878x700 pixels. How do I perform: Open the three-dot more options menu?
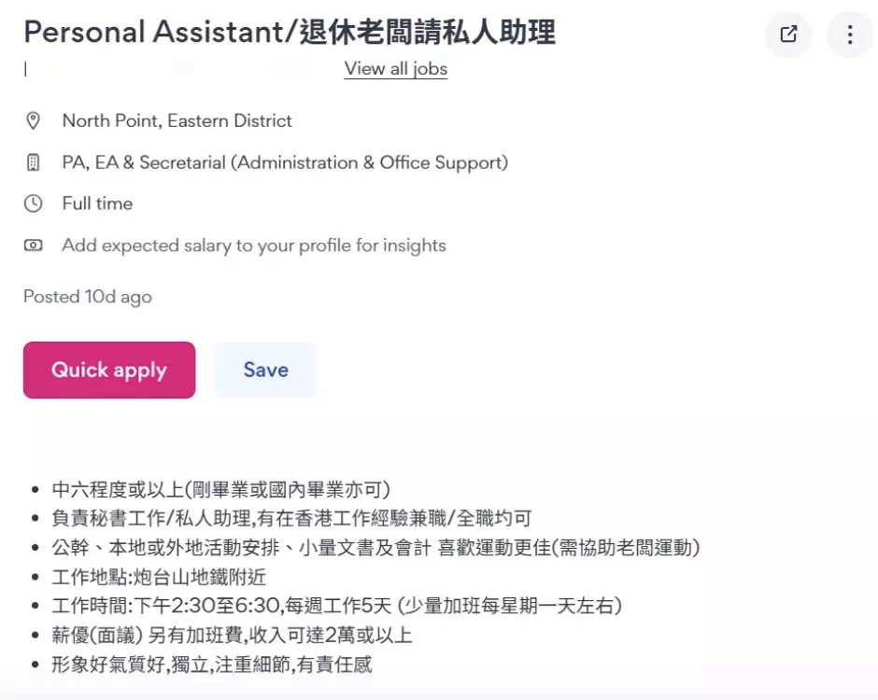(849, 35)
